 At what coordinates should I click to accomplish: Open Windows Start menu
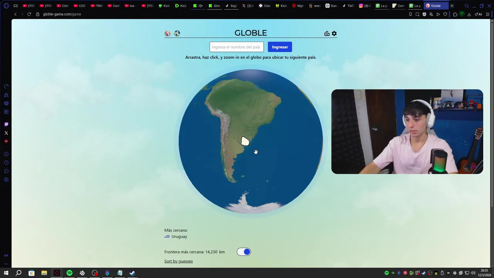pos(6,273)
